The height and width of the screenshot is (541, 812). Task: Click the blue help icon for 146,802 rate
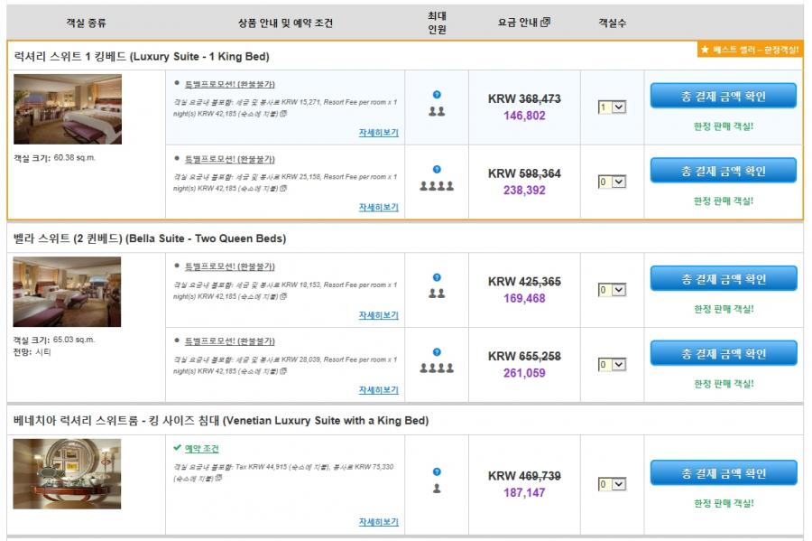pyautogui.click(x=437, y=94)
